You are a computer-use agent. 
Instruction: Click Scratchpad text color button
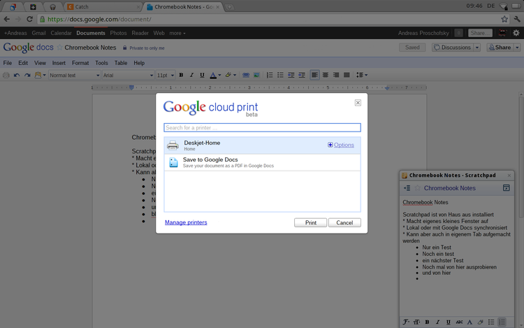tap(470, 322)
